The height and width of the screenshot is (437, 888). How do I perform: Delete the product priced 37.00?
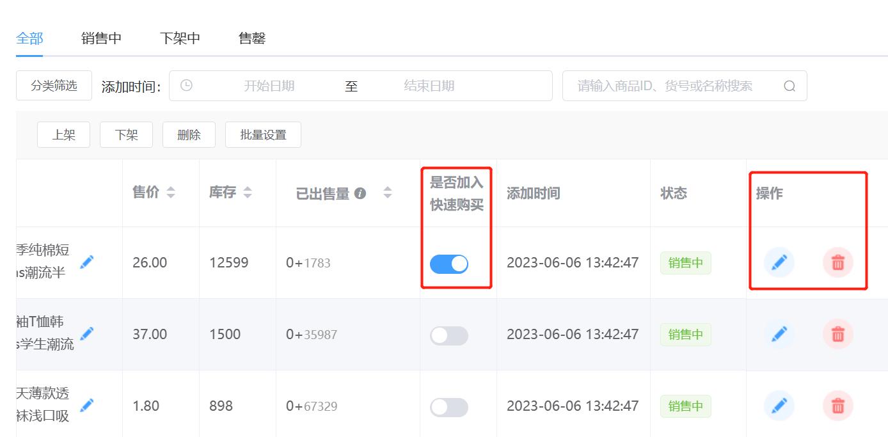click(837, 334)
